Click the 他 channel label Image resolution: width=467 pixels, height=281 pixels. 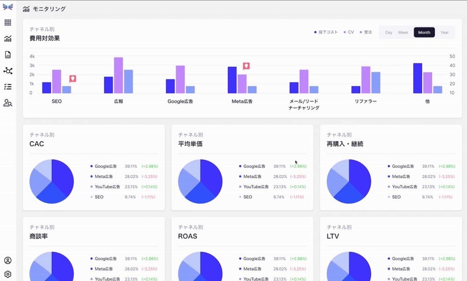[427, 101]
